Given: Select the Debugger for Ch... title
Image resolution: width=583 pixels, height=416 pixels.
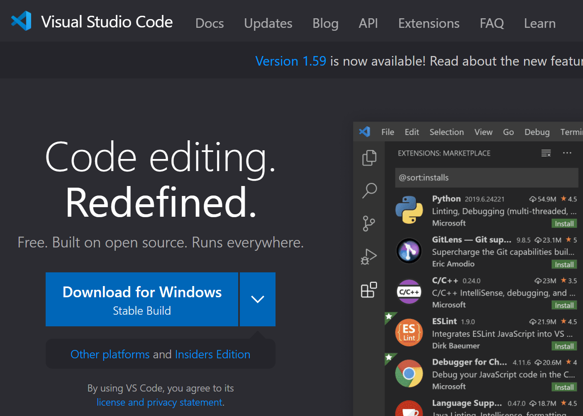Looking at the screenshot, I should pos(469,362).
